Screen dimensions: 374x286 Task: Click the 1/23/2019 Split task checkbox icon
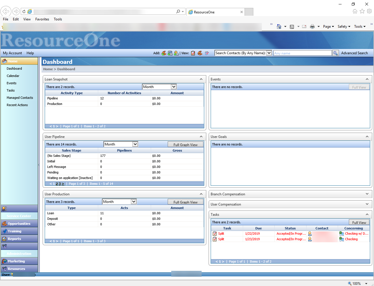(215, 239)
